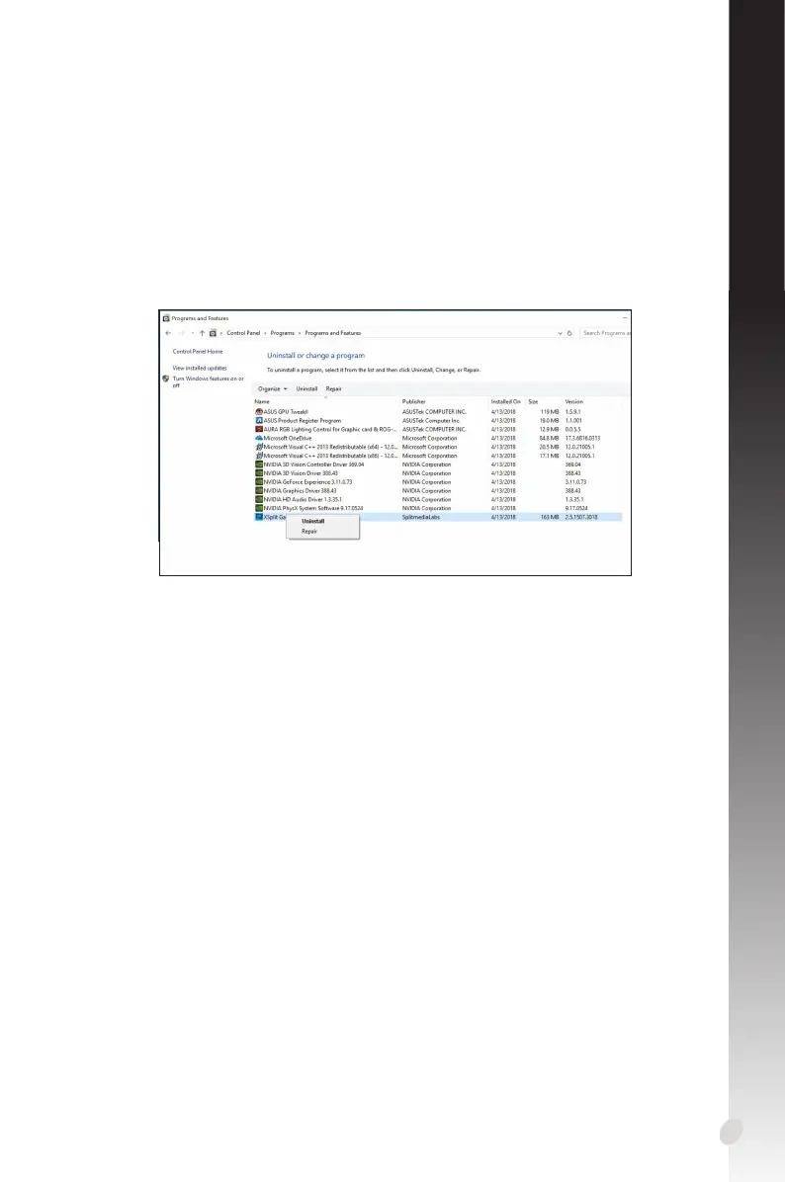Screen dimensions: 785x1182
Task: Click the 20.5 MB size cell
Action: coord(549,447)
